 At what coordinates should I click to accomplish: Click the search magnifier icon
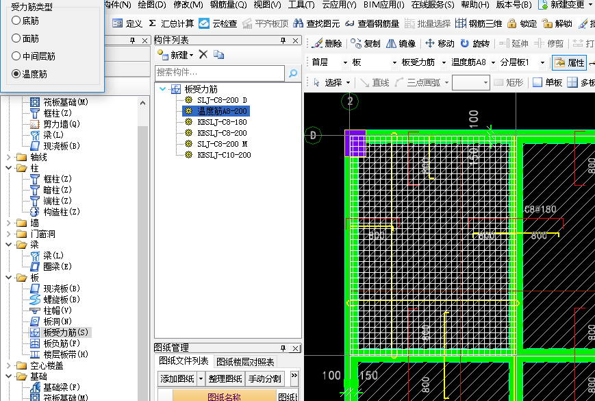293,73
